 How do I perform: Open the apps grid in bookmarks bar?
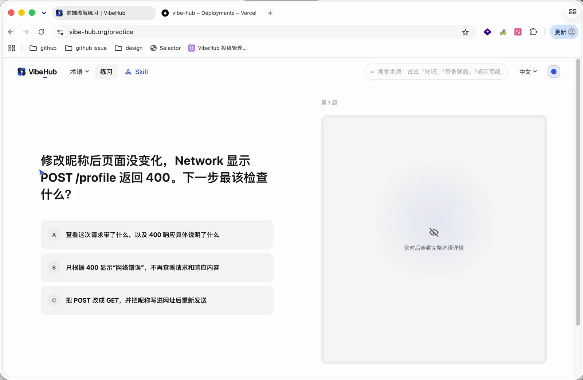click(x=12, y=48)
